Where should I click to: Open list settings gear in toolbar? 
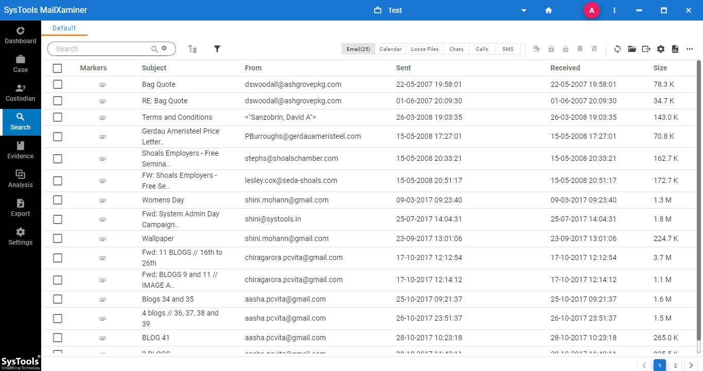pyautogui.click(x=661, y=49)
